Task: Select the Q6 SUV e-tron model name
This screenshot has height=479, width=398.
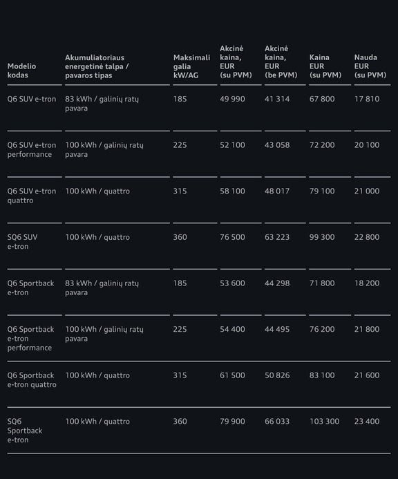Action: [32, 99]
